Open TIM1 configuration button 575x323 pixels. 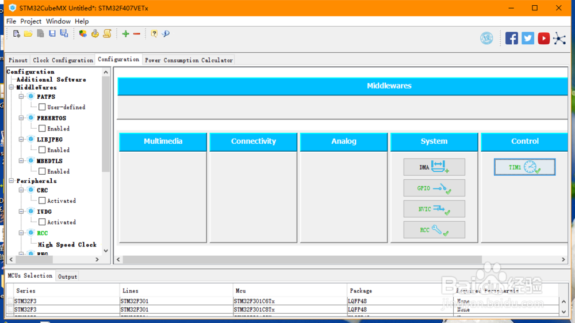point(525,167)
